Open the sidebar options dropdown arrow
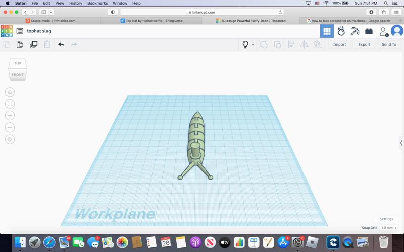 51,12
